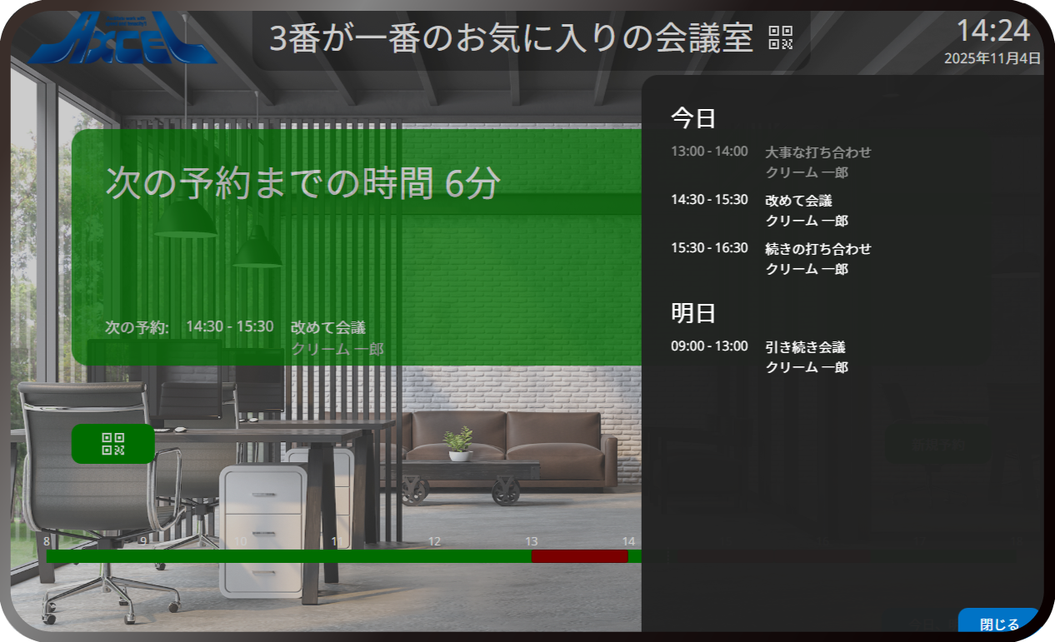The image size is (1055, 642).
Task: Tap the green QR code button
Action: click(x=113, y=444)
